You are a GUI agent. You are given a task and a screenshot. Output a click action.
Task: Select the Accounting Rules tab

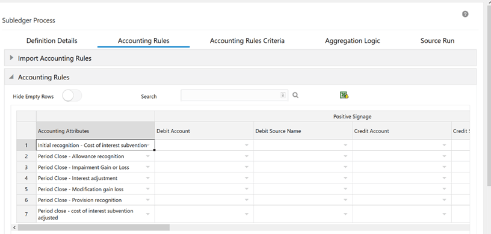point(143,41)
